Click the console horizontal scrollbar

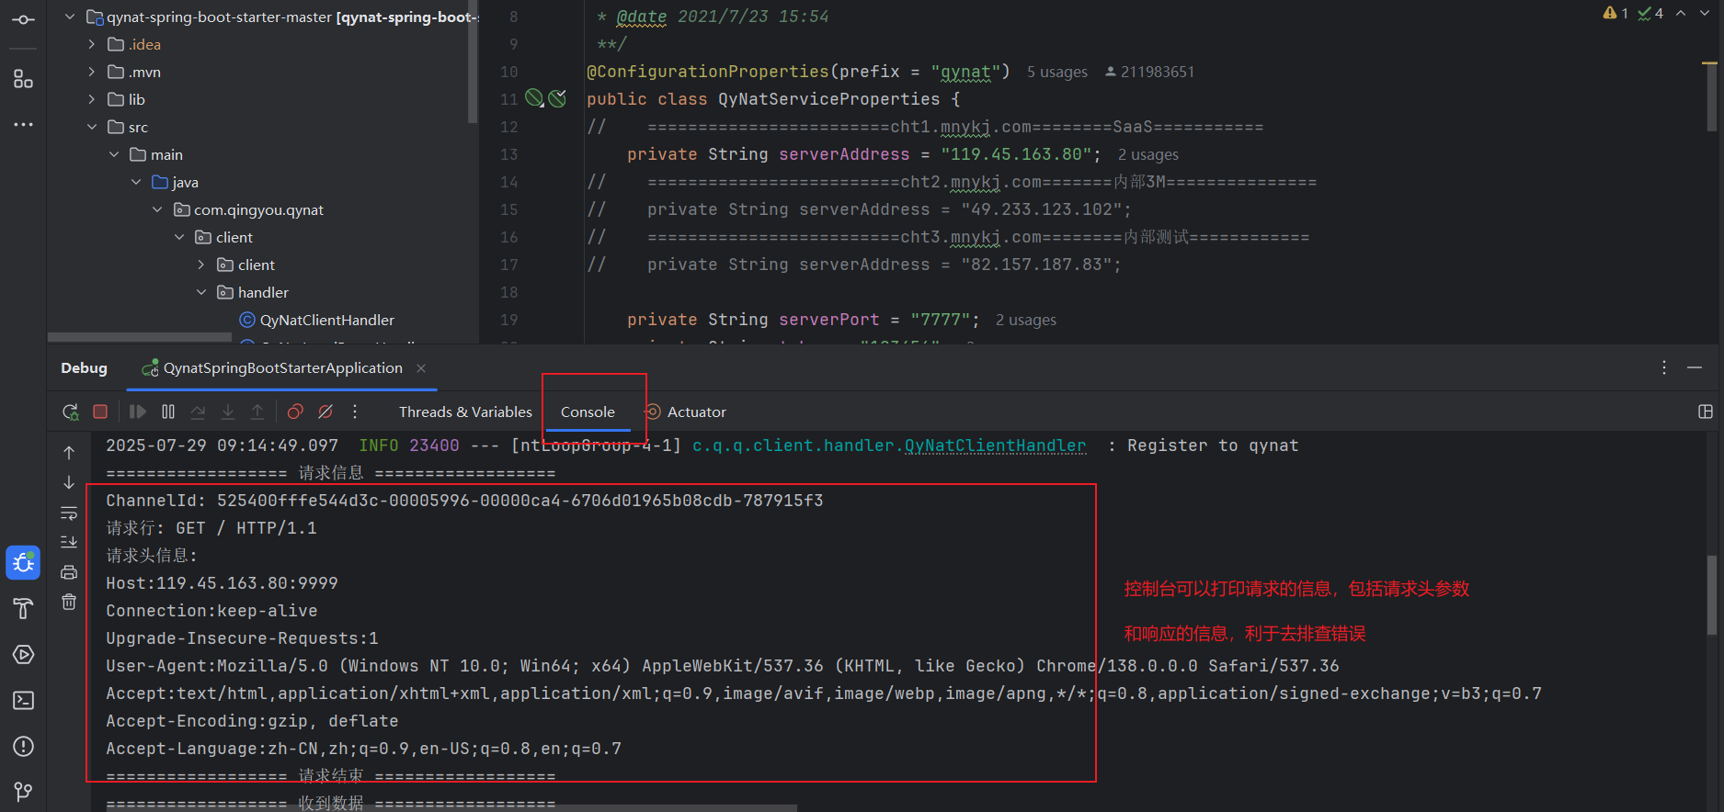(441, 808)
